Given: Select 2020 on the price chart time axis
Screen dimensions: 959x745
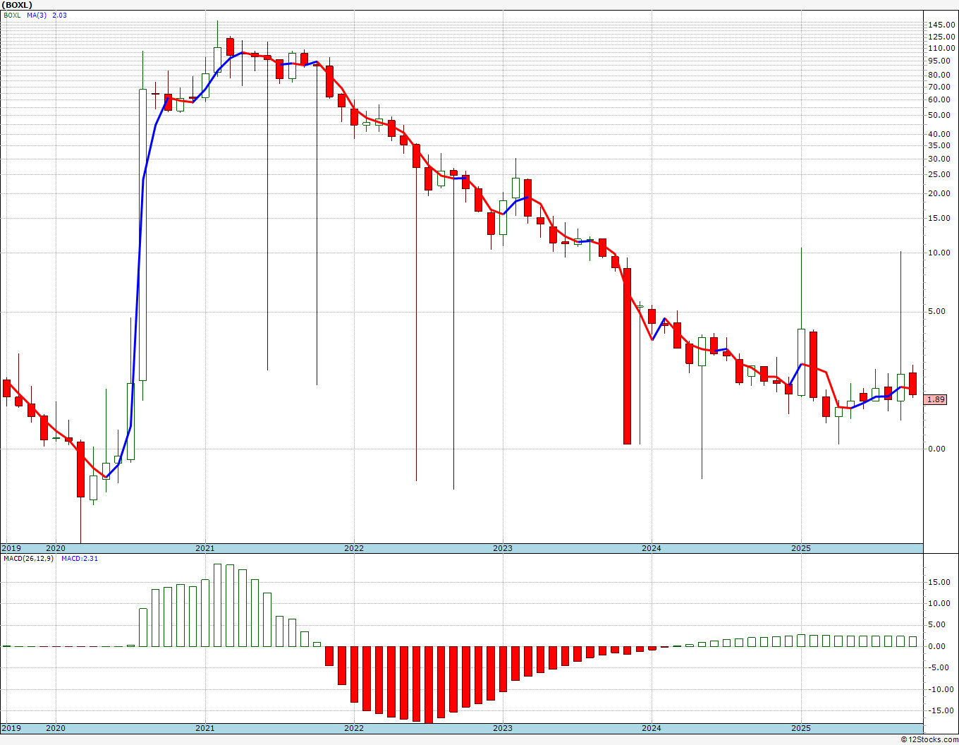Looking at the screenshot, I should coord(55,548).
